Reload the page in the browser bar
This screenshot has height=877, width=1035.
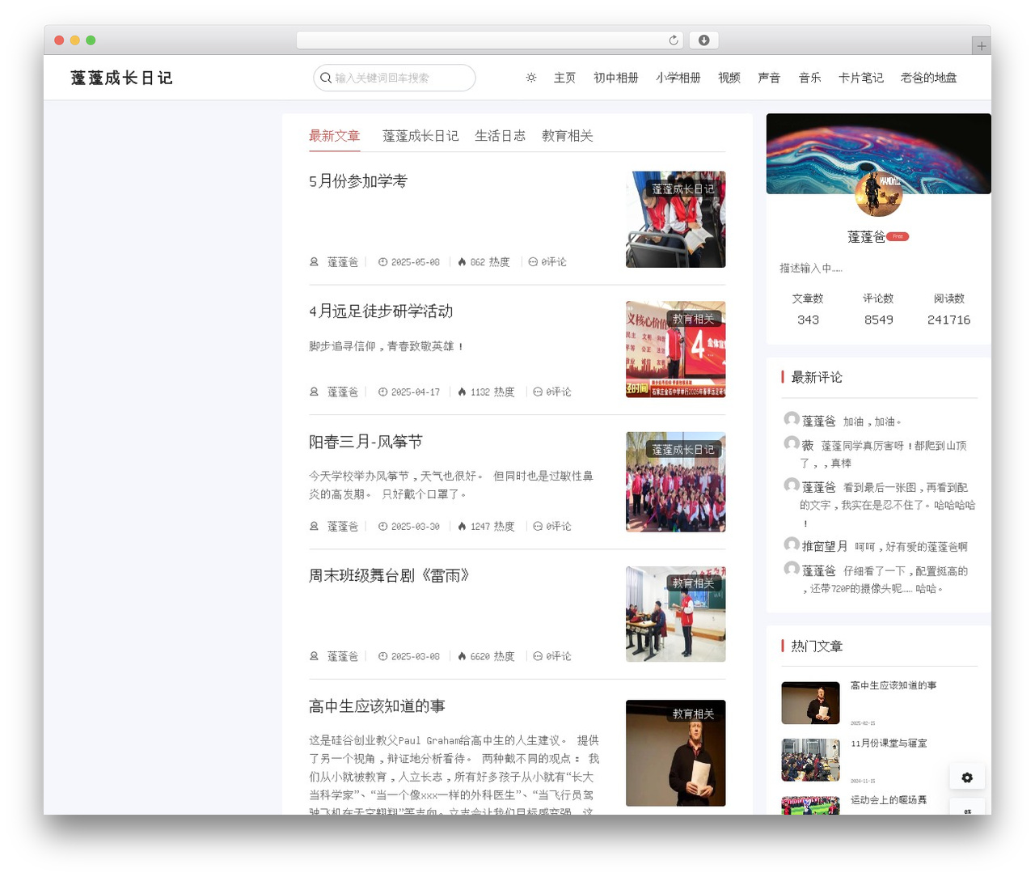pos(674,40)
